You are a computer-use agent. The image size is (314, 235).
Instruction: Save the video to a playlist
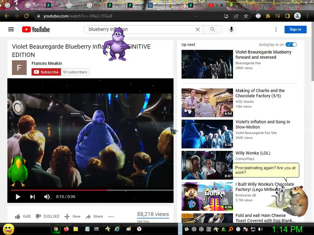[72, 216]
